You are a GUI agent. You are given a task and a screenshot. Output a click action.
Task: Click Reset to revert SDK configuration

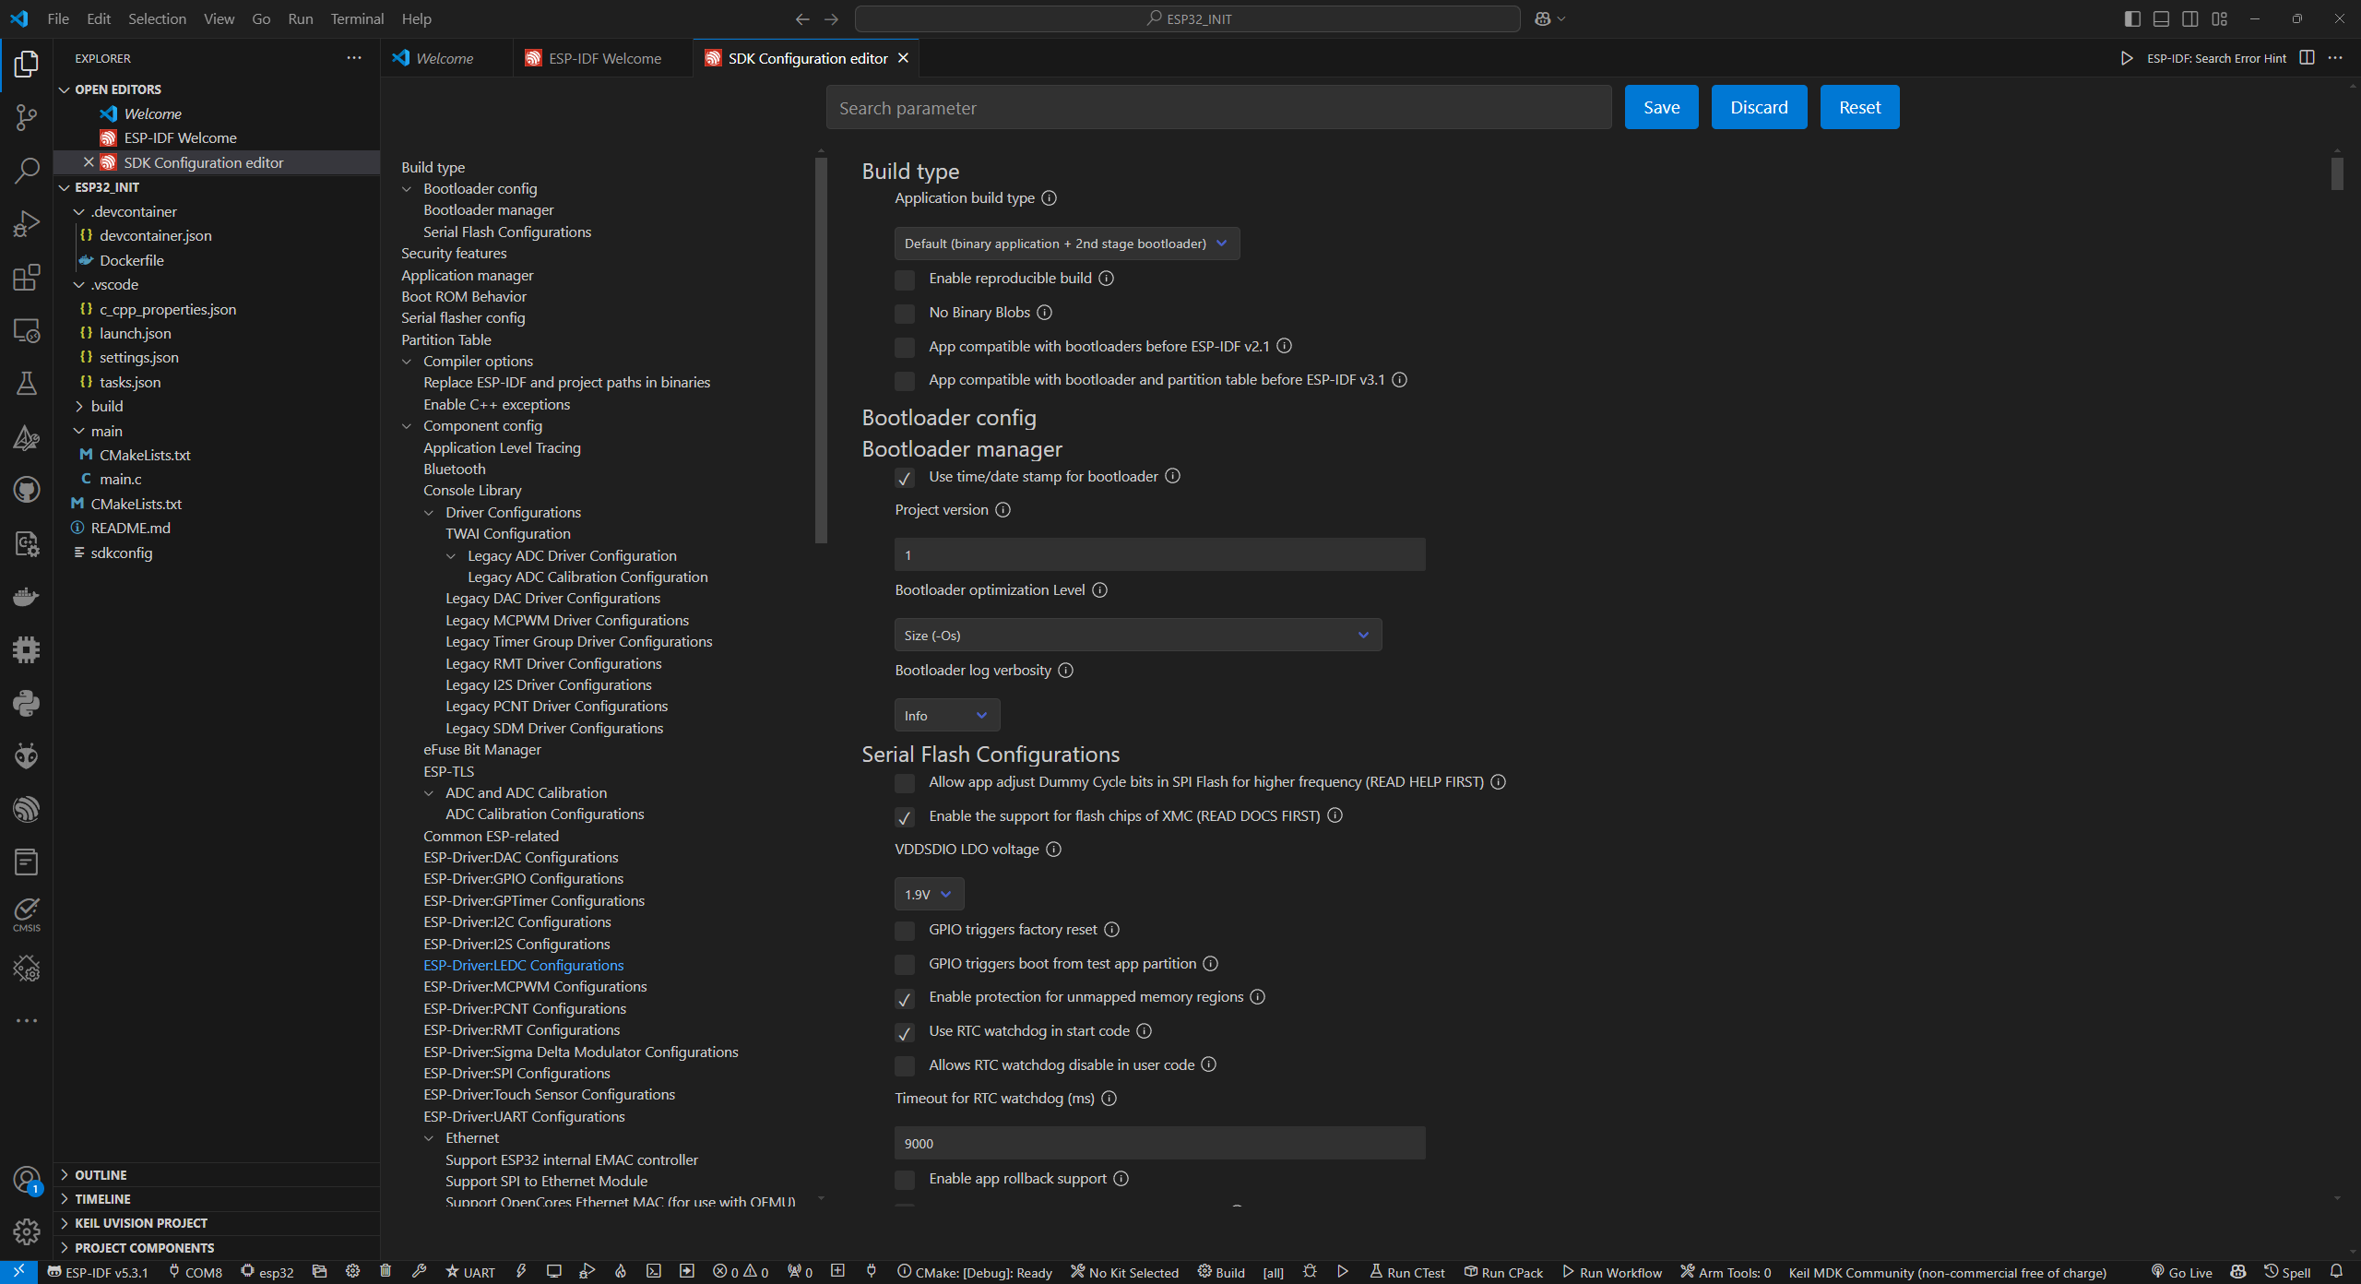(1858, 106)
